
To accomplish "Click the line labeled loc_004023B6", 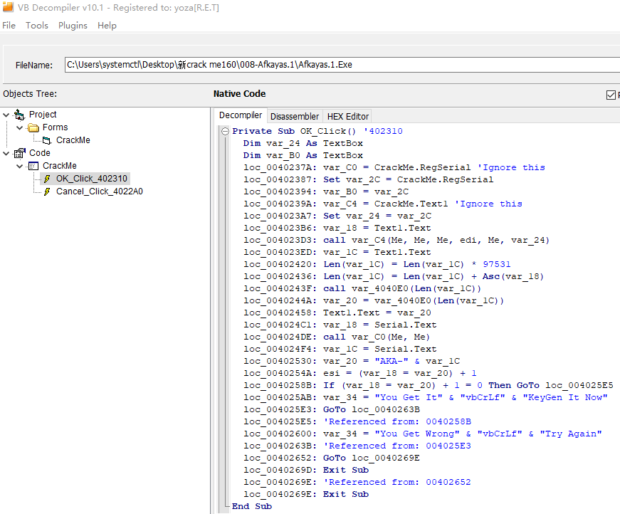I will click(x=337, y=228).
